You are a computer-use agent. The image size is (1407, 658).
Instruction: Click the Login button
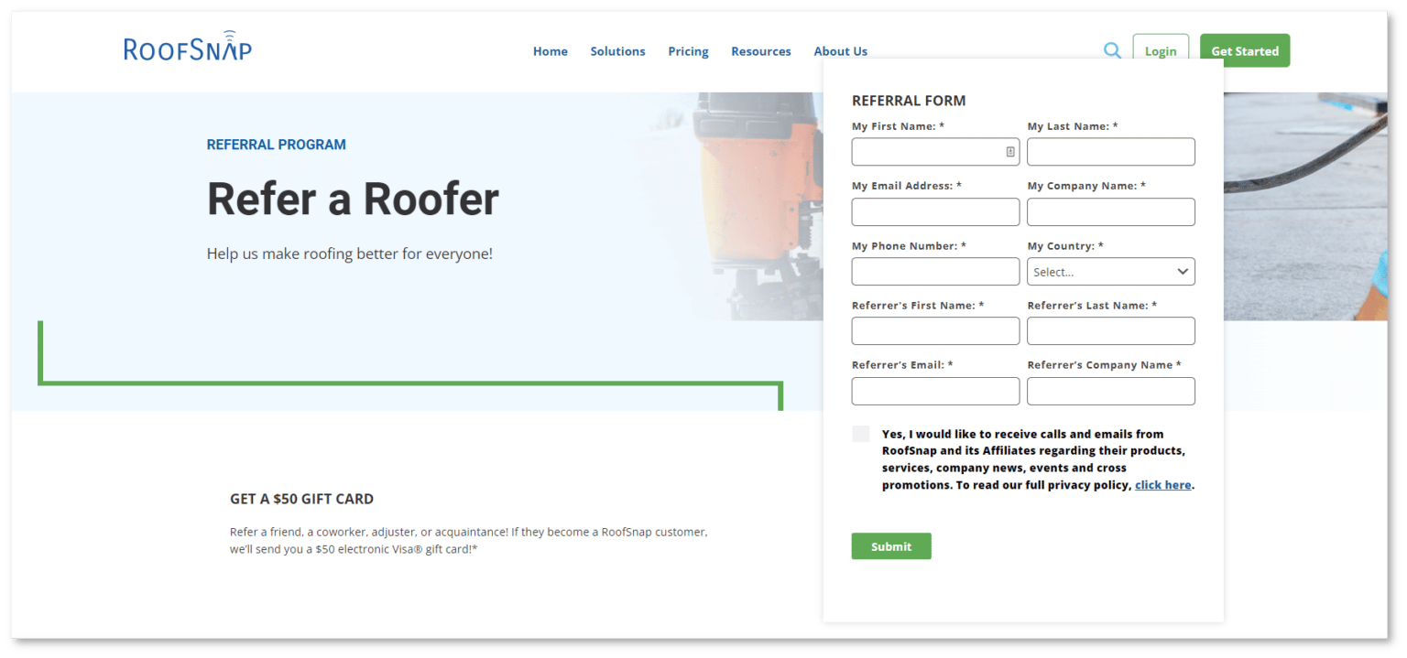tap(1161, 51)
